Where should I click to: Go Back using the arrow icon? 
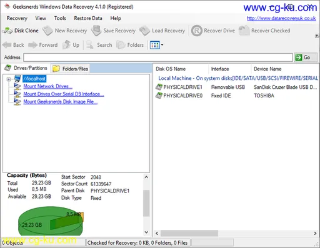(7, 45)
